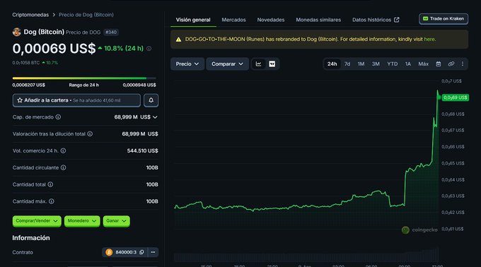The height and width of the screenshot is (267, 481).
Task: Click the Trade on Kraken button
Action: pyautogui.click(x=444, y=18)
